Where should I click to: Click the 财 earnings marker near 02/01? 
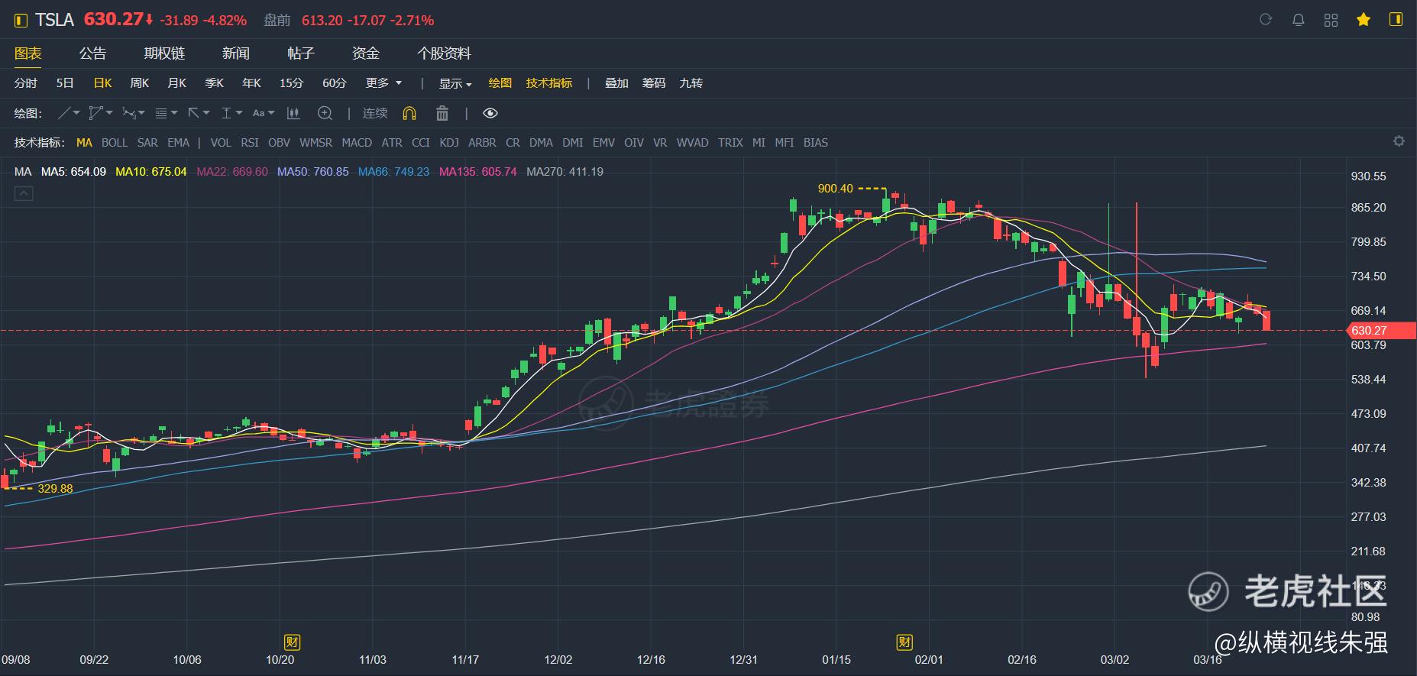904,642
